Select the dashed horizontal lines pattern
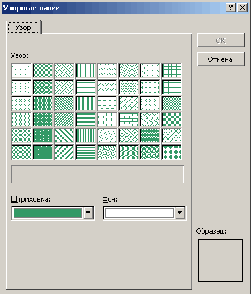This screenshot has width=251, height=294. click(x=107, y=103)
